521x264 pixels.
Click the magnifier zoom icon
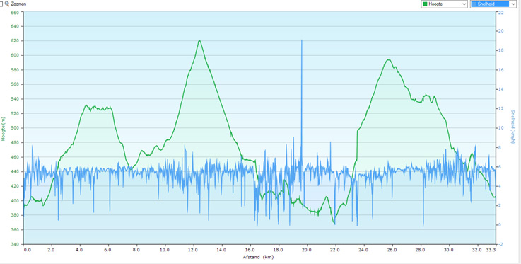[6, 4]
